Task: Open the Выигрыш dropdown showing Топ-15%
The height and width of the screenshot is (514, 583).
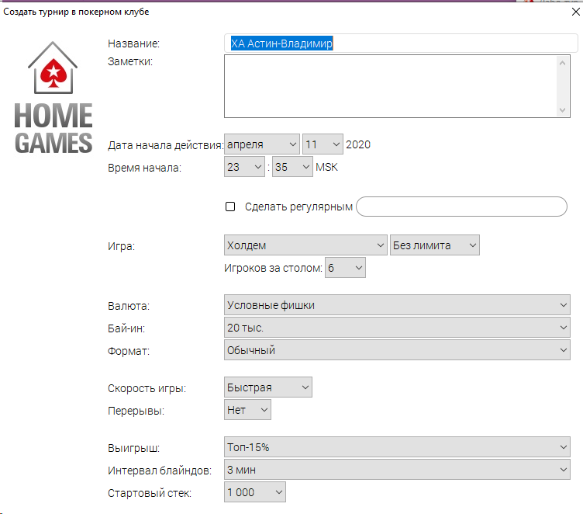Action: tap(397, 447)
